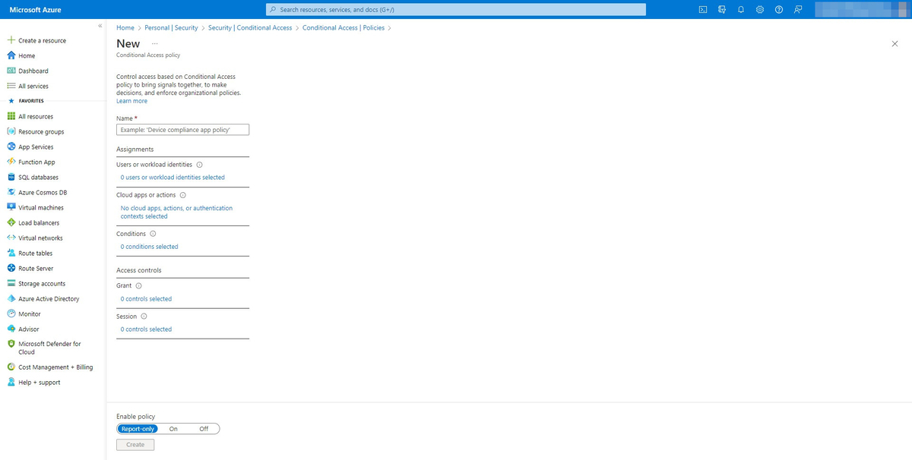Set Enable policy to On

(x=173, y=429)
